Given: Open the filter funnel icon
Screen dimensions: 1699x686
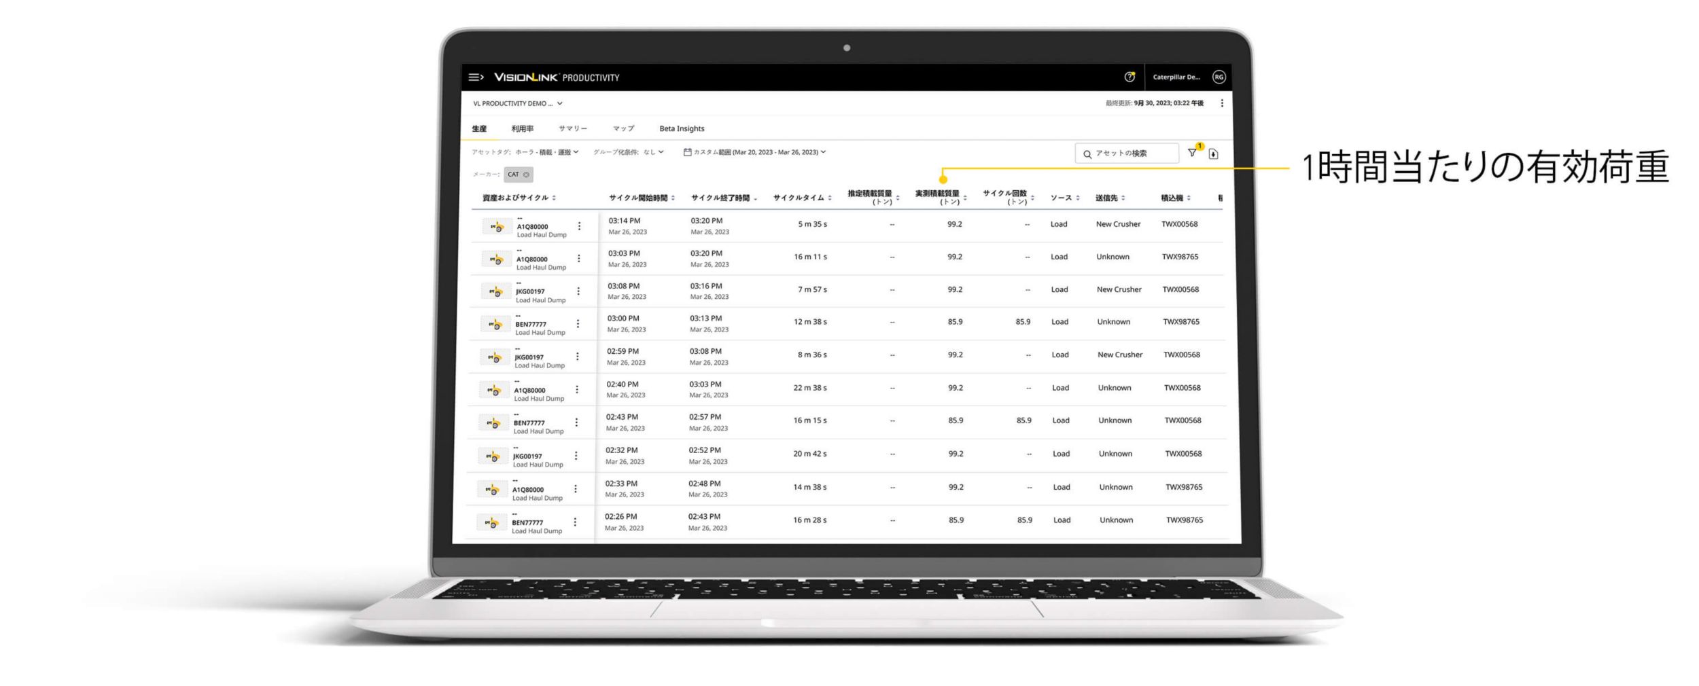Looking at the screenshot, I should [1192, 153].
